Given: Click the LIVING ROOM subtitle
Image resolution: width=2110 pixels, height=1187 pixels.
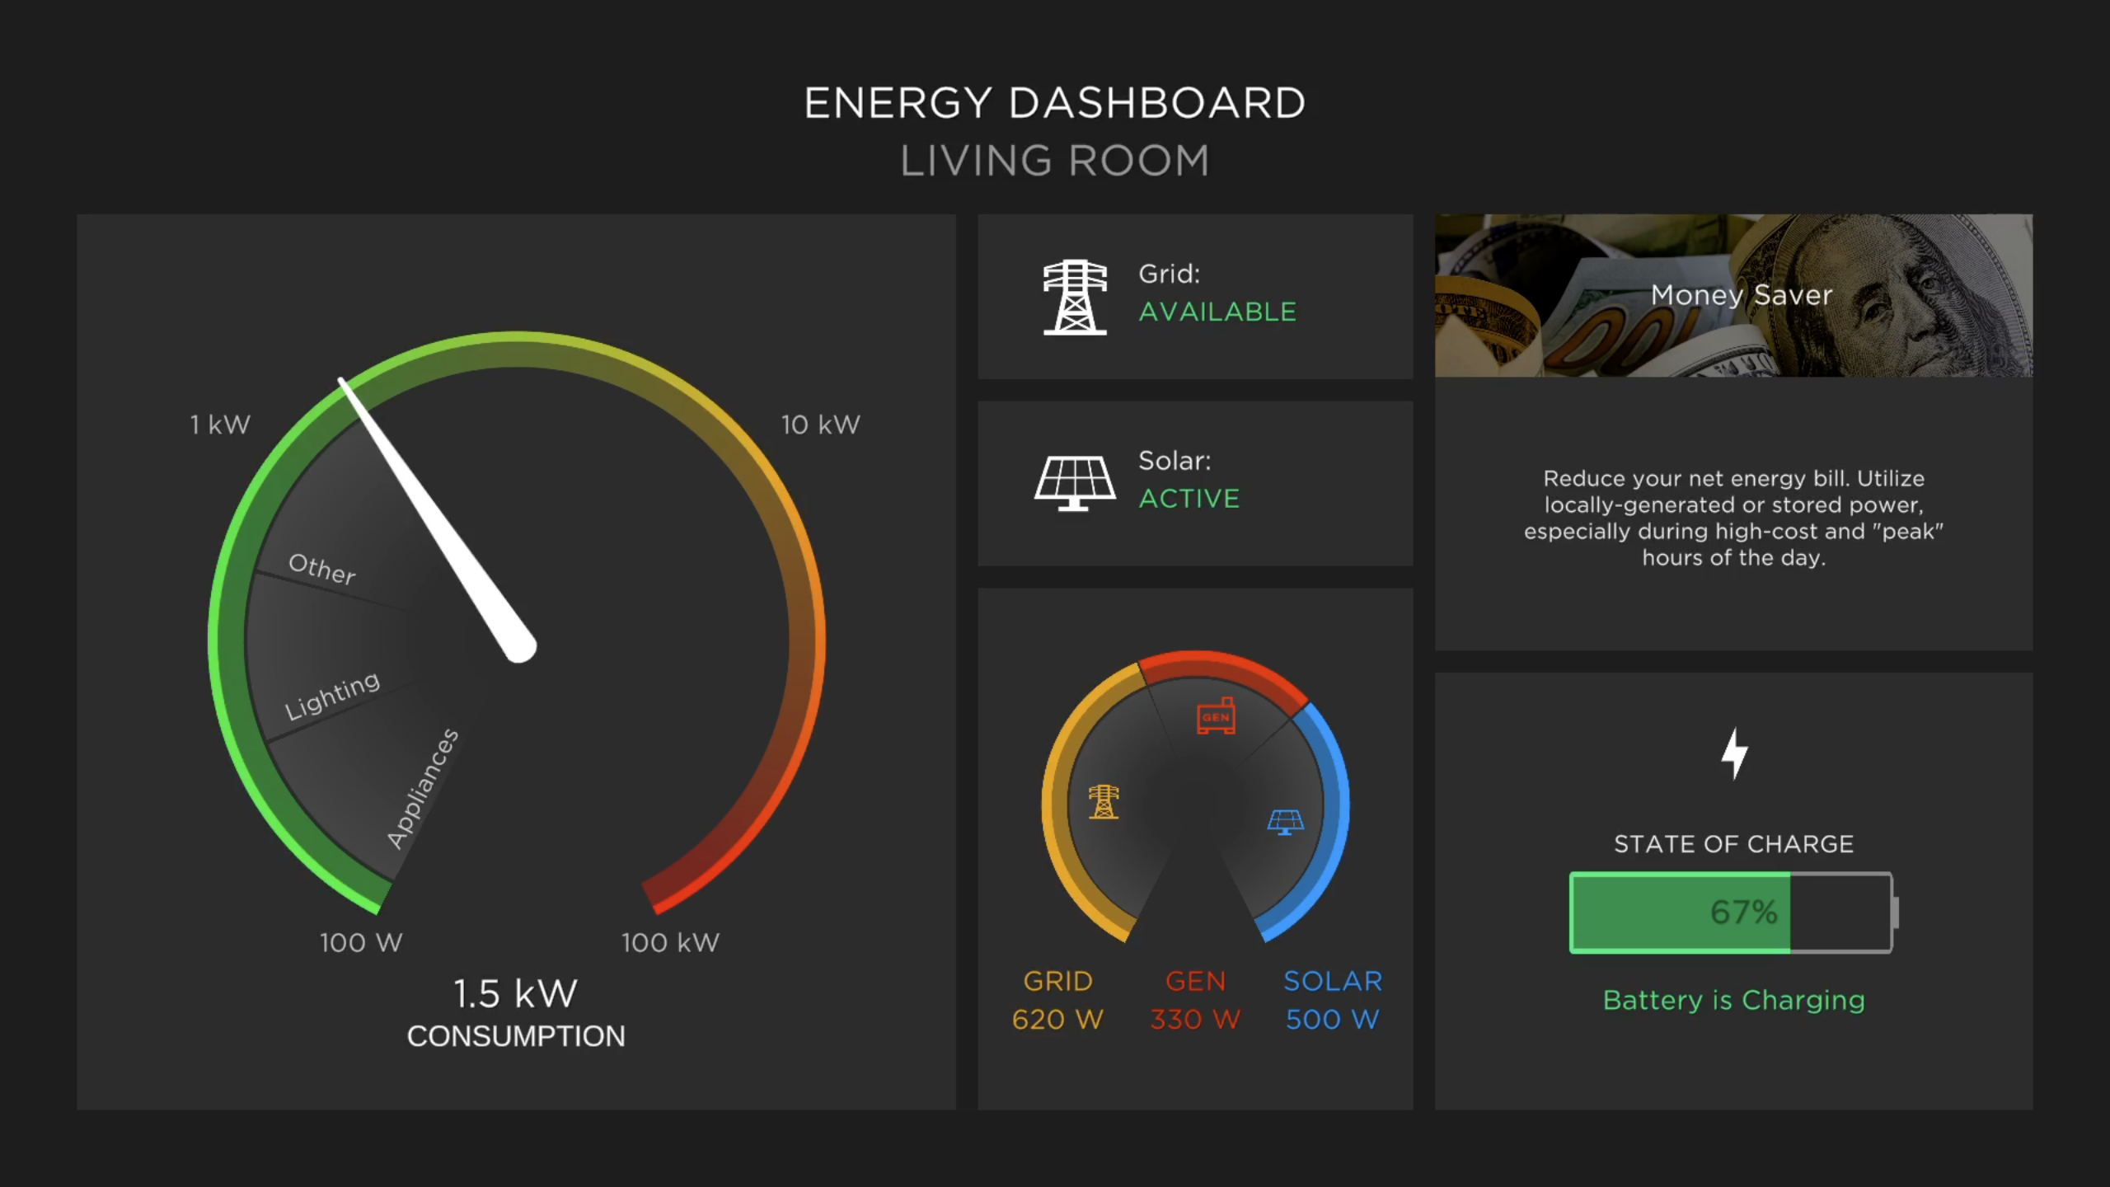Looking at the screenshot, I should coord(1054,161).
